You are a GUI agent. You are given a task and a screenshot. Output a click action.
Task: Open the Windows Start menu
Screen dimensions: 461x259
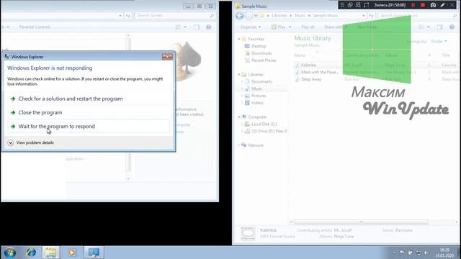pyautogui.click(x=9, y=253)
